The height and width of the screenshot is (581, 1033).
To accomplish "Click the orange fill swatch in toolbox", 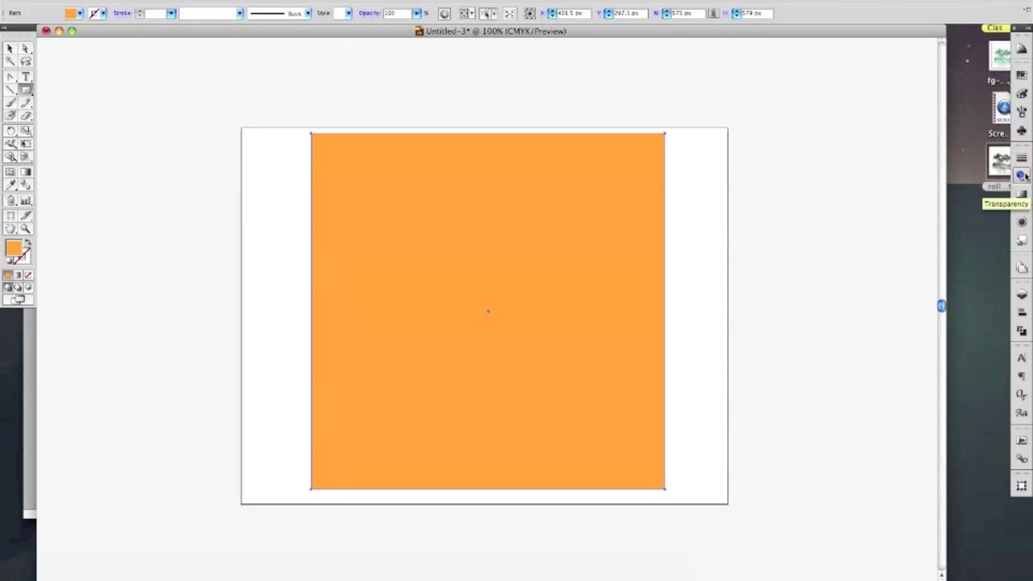I will pyautogui.click(x=13, y=249).
